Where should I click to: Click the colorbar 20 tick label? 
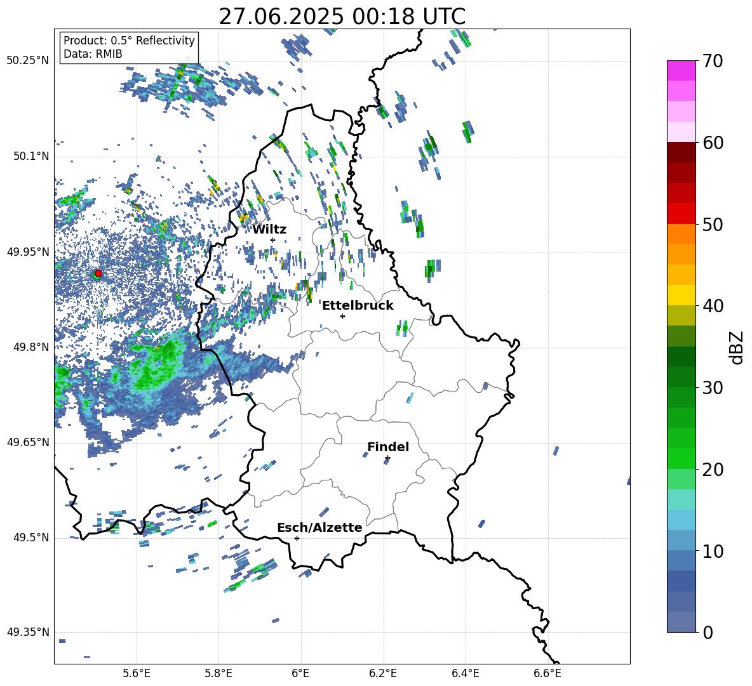tap(713, 470)
